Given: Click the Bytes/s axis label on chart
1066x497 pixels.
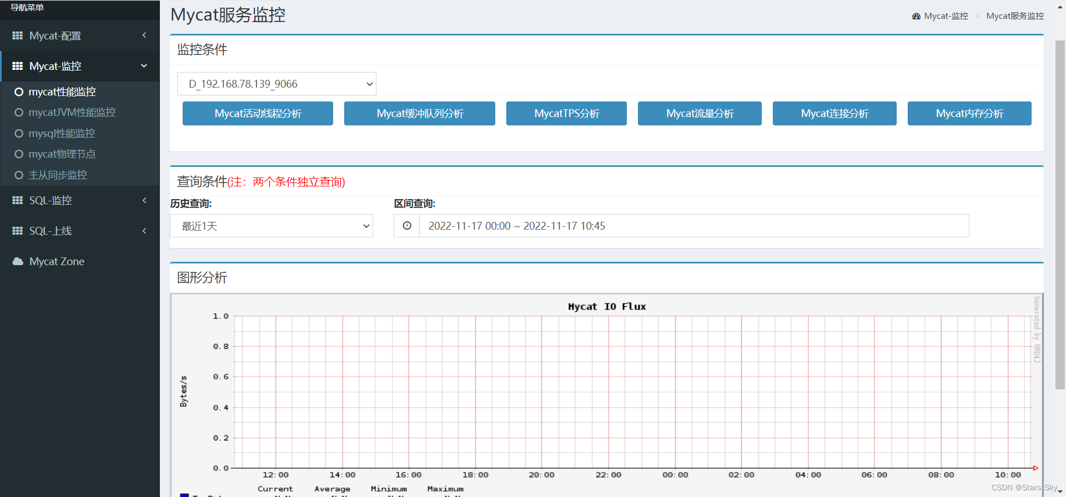Looking at the screenshot, I should (x=184, y=392).
